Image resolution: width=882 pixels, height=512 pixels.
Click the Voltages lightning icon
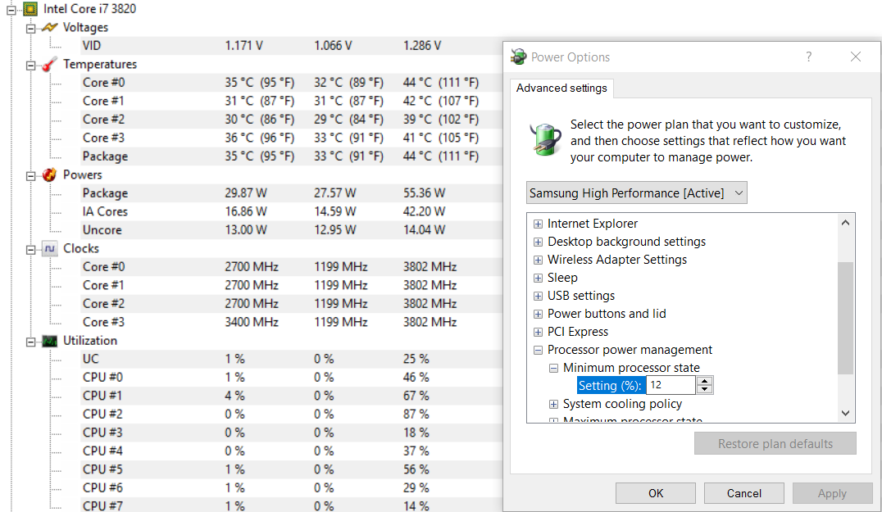[x=49, y=27]
